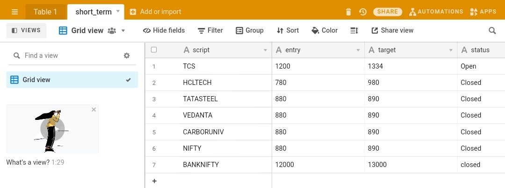Viewport: 505px width, 188px height.
Task: Dismiss the What's a view card
Action: (x=94, y=110)
